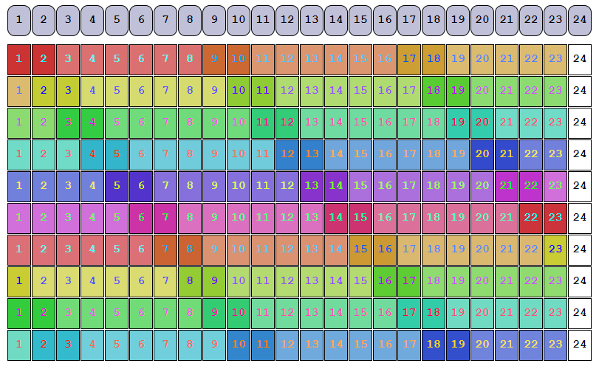Click dark blue cell 20 in fourth color row

point(482,154)
